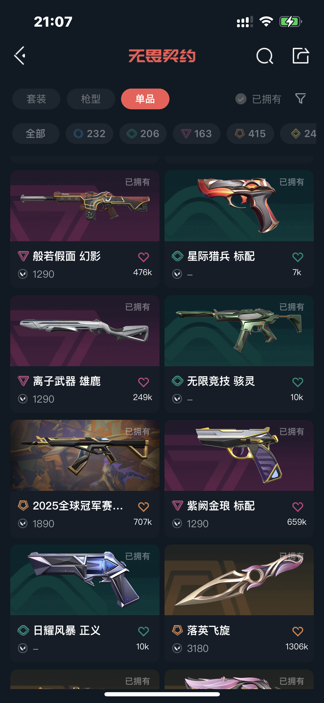Toggle heart on 无限竞技 骇灵
The width and height of the screenshot is (324, 703).
[298, 382]
